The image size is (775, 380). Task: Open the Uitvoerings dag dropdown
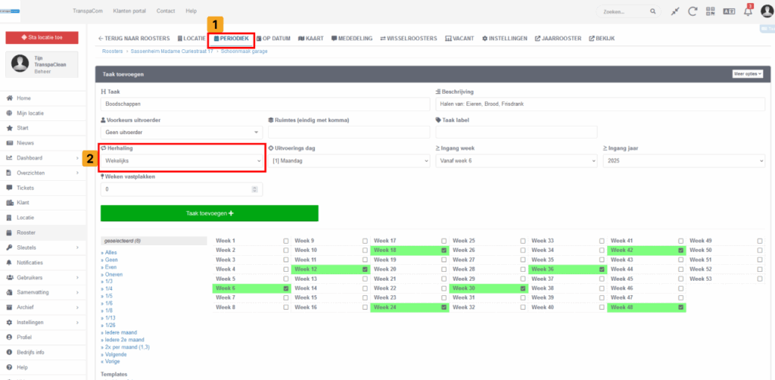[x=350, y=161]
